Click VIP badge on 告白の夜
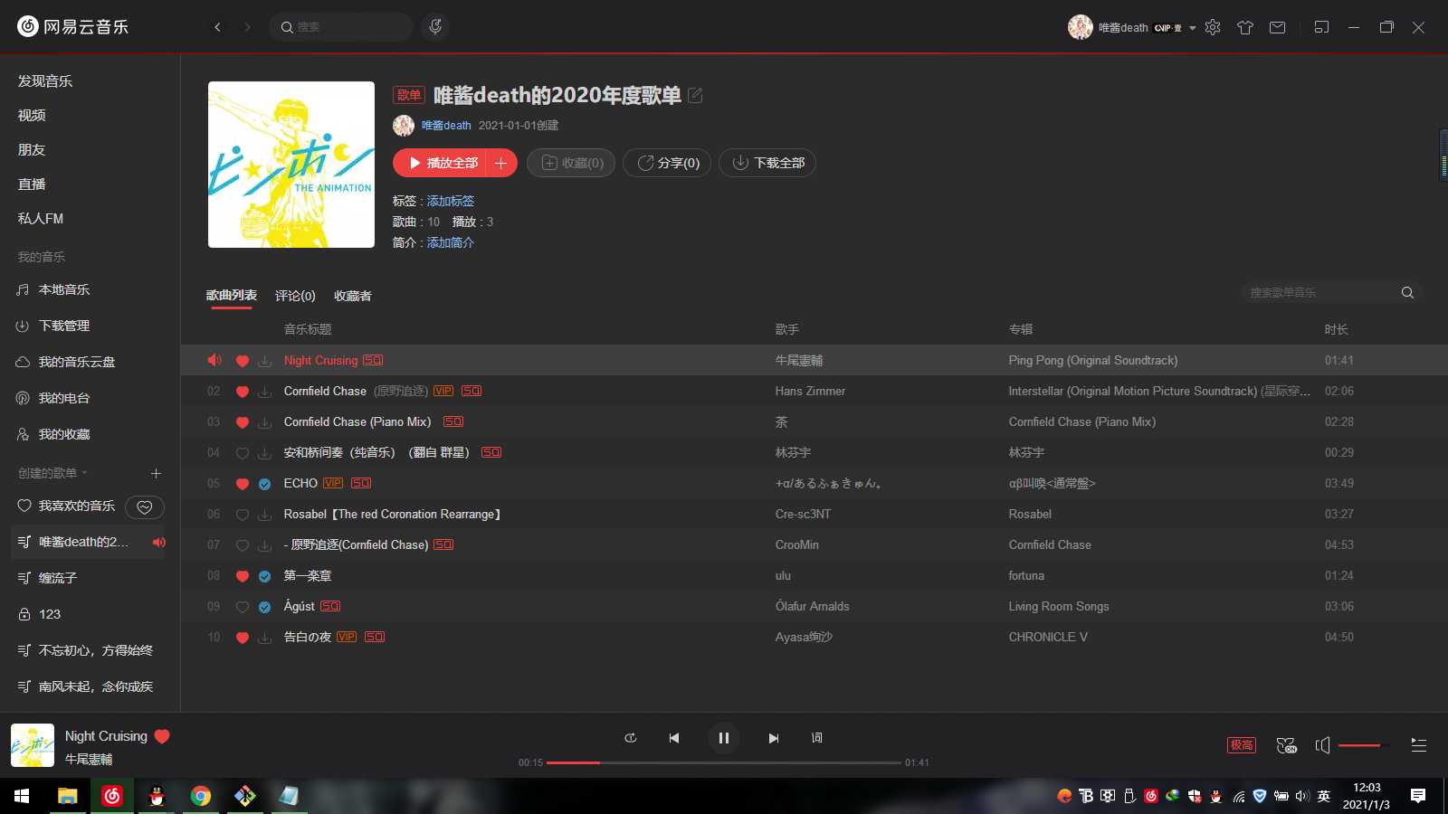 pos(347,637)
